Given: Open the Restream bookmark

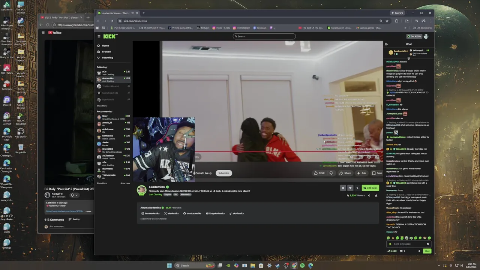Looking at the screenshot, I should coord(259,28).
